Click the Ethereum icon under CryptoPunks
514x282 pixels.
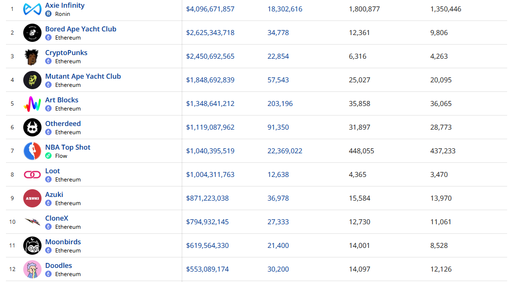[48, 61]
